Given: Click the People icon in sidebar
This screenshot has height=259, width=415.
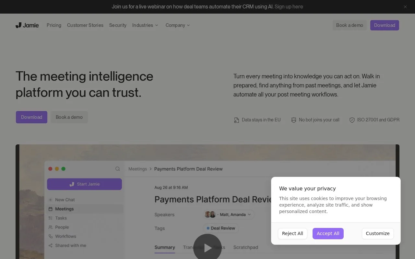Looking at the screenshot, I should (51, 227).
